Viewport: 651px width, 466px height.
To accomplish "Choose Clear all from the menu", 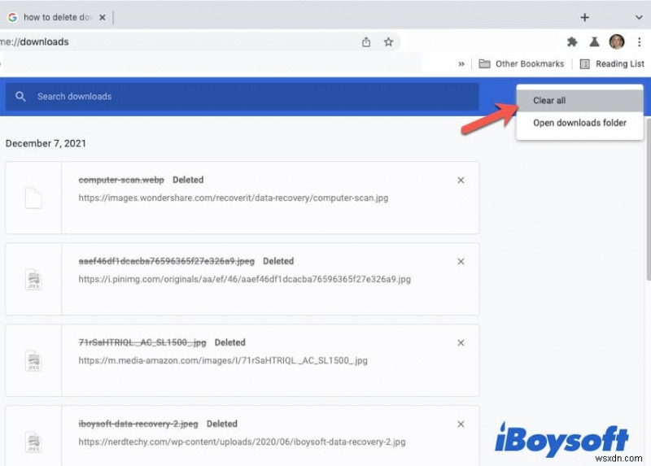I will 579,100.
